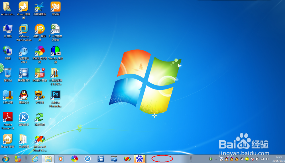The height and width of the screenshot is (163, 285).
Task: Open the 会员拍单记录表 Excel file
Action: (56, 33)
